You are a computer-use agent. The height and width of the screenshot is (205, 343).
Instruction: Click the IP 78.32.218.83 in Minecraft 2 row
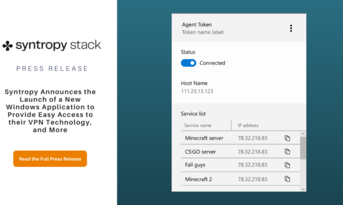(x=252, y=179)
